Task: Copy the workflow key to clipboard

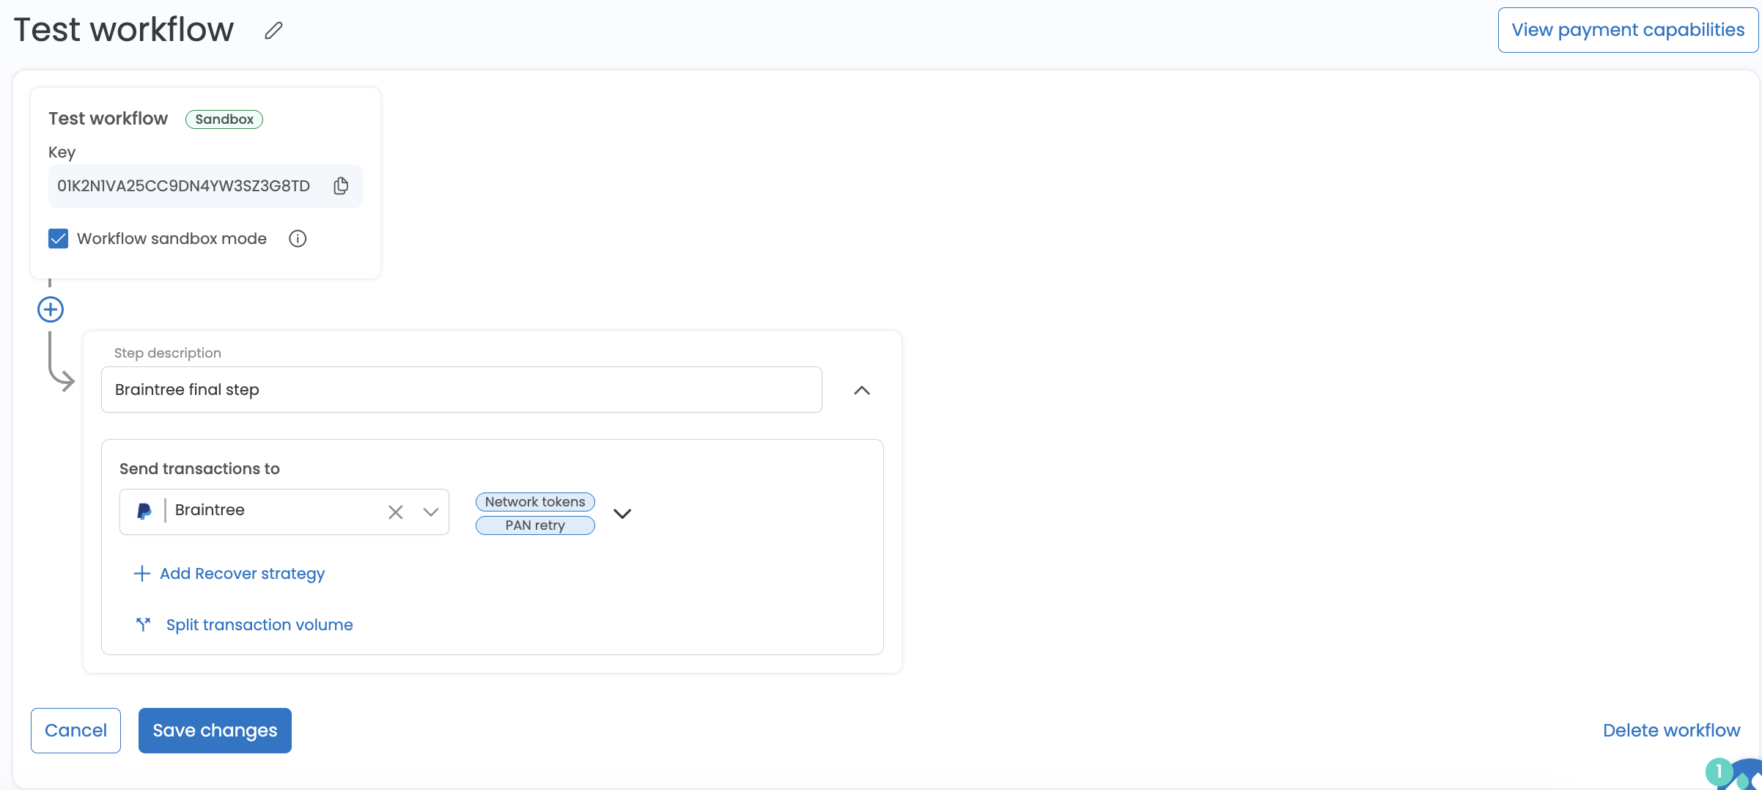Action: point(341,186)
